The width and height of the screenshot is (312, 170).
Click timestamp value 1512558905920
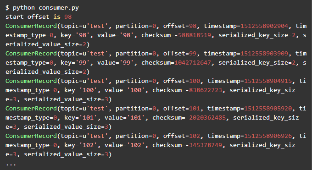click(268, 108)
